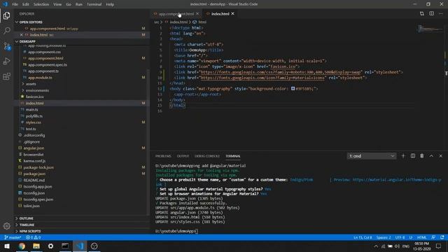Click the HTML language mode in status bar
This screenshot has height=252, width=448.
(x=421, y=237)
